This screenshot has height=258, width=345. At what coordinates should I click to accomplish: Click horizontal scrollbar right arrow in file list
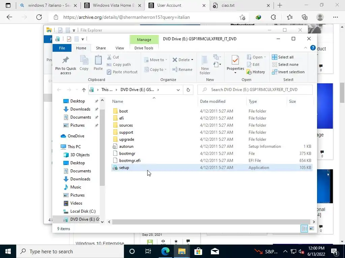tap(314, 222)
